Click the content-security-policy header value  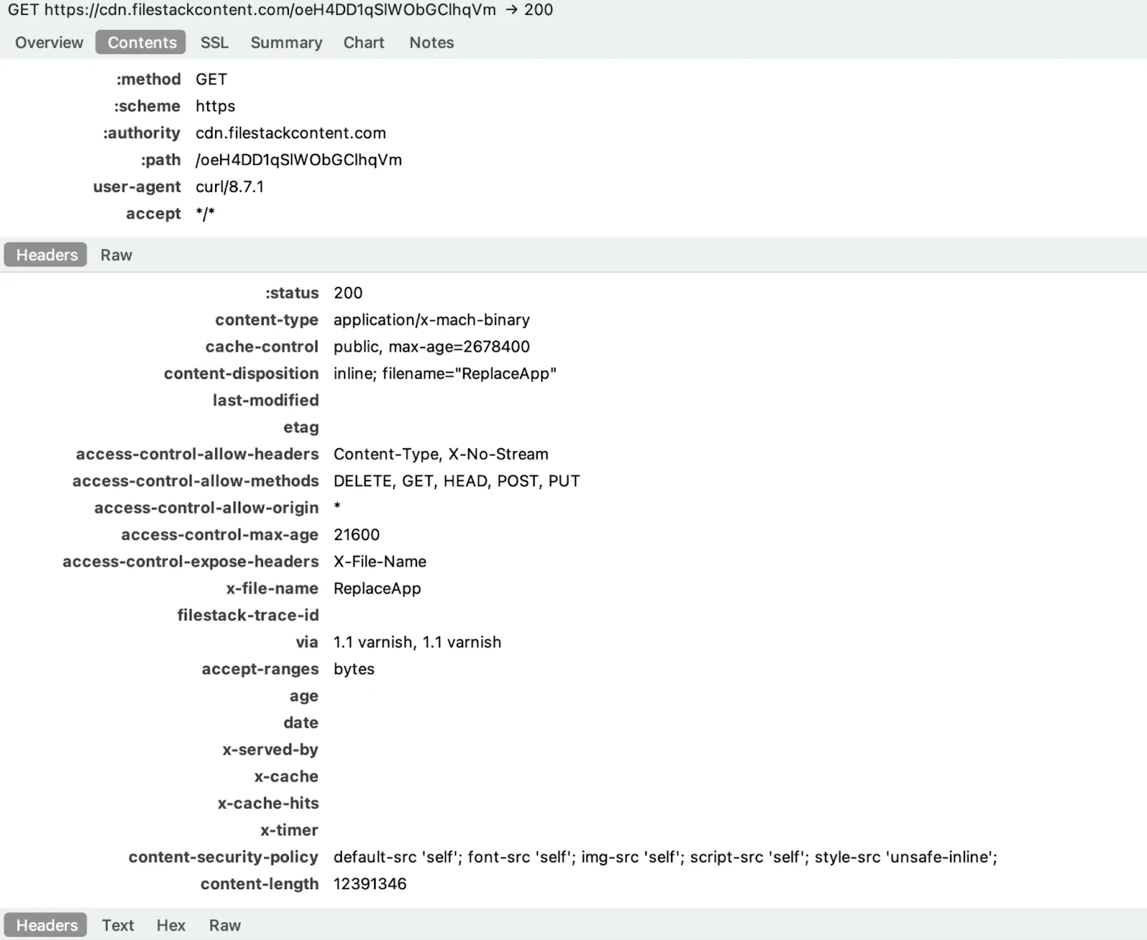[665, 857]
